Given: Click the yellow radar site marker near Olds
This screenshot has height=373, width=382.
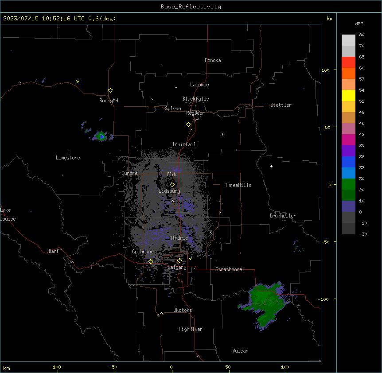Looking at the screenshot, I should 172,184.
